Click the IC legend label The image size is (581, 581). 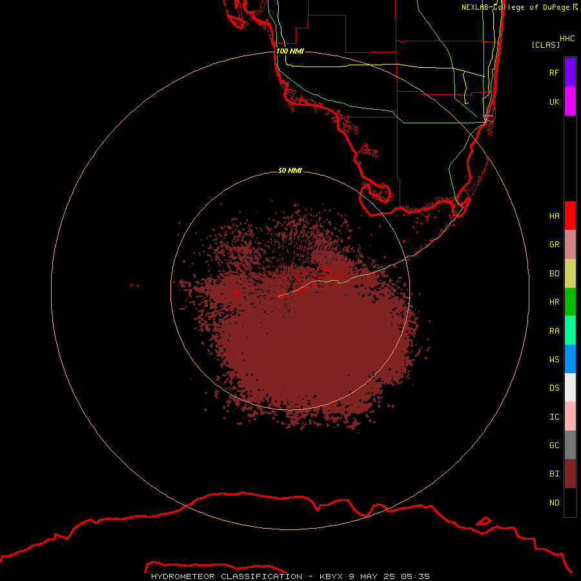[554, 416]
